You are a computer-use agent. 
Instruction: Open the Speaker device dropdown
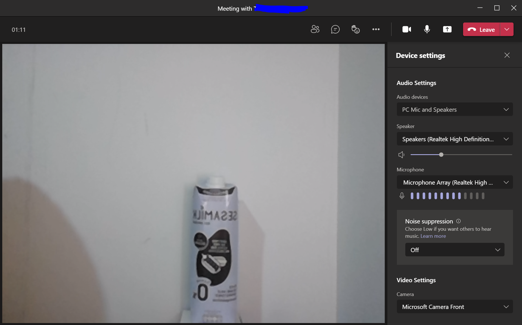point(455,139)
